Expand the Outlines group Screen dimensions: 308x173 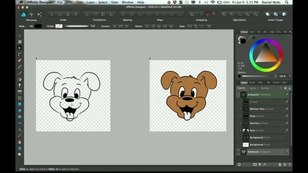(240, 123)
